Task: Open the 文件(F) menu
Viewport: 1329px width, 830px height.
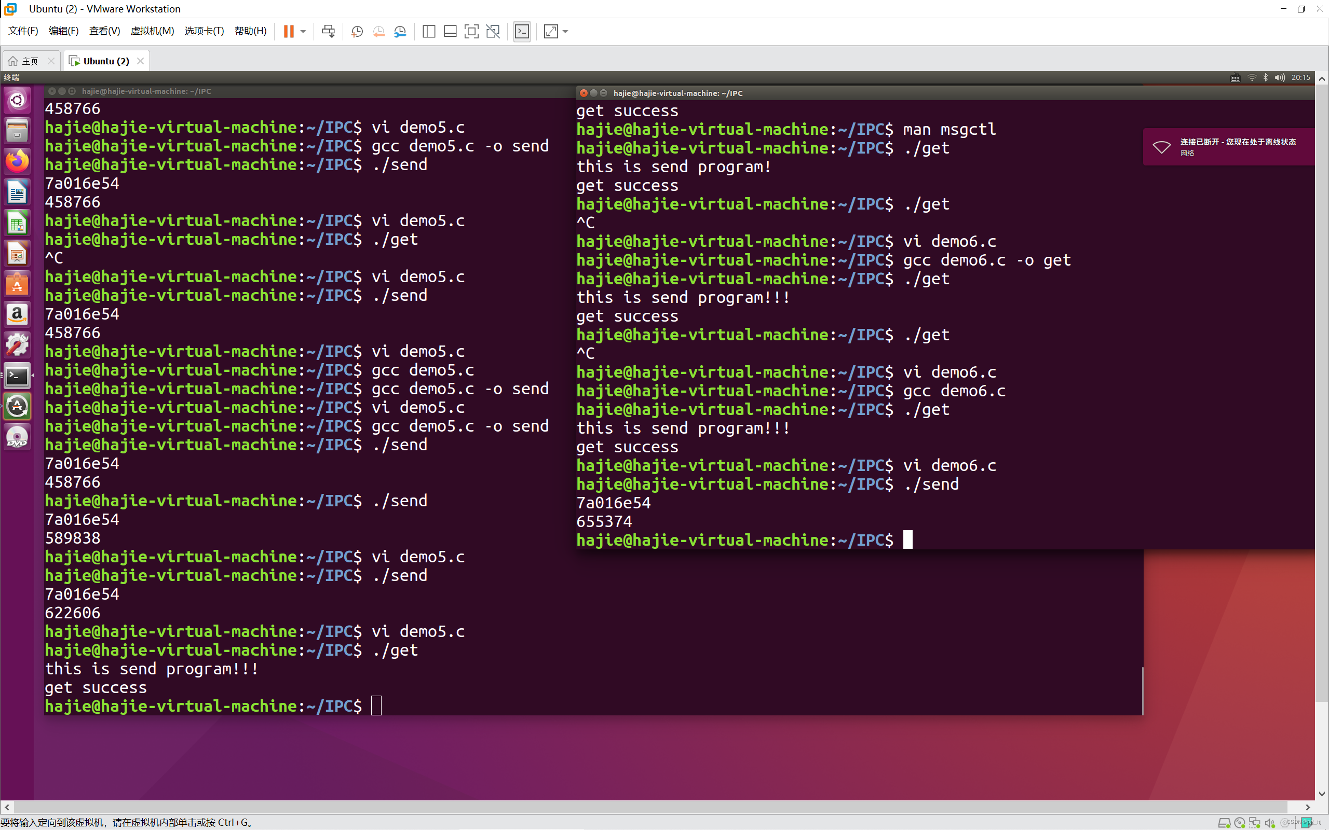Action: (x=23, y=31)
